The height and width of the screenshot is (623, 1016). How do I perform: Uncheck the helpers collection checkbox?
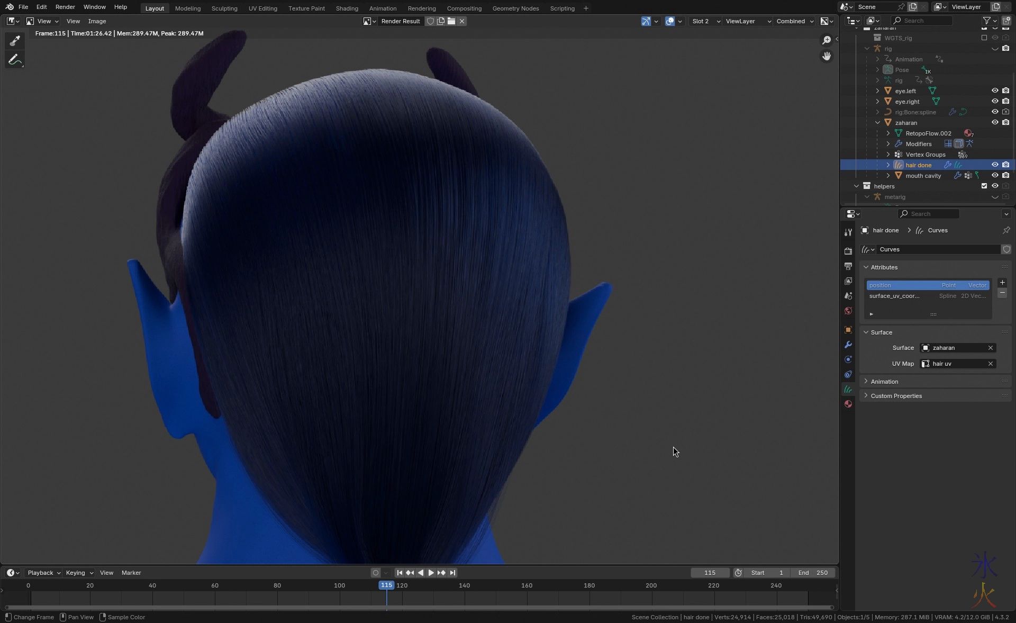click(x=984, y=186)
